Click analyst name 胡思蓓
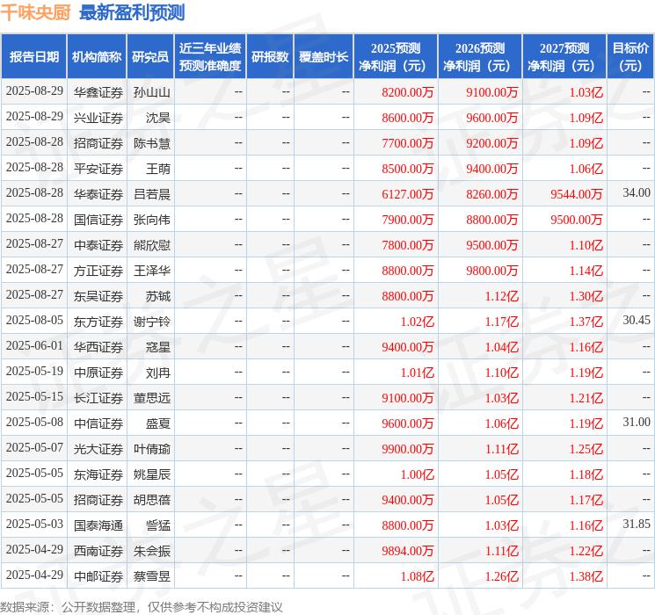 tap(151, 500)
